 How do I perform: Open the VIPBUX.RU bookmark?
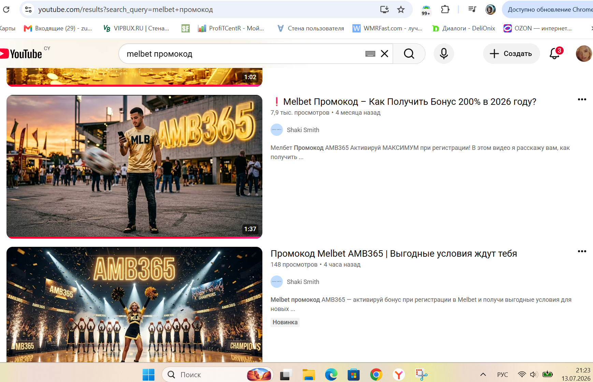136,28
